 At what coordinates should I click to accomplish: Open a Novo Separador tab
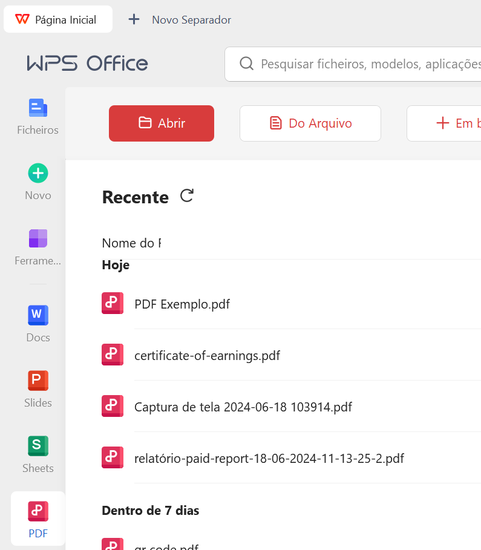[192, 20]
